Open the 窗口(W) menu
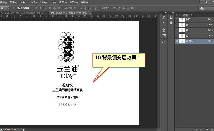 point(74,2)
